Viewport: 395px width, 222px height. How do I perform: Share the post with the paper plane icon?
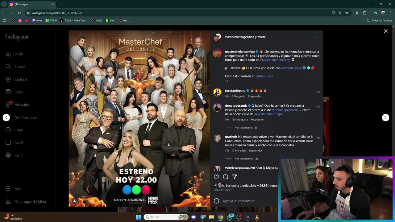coord(235,177)
